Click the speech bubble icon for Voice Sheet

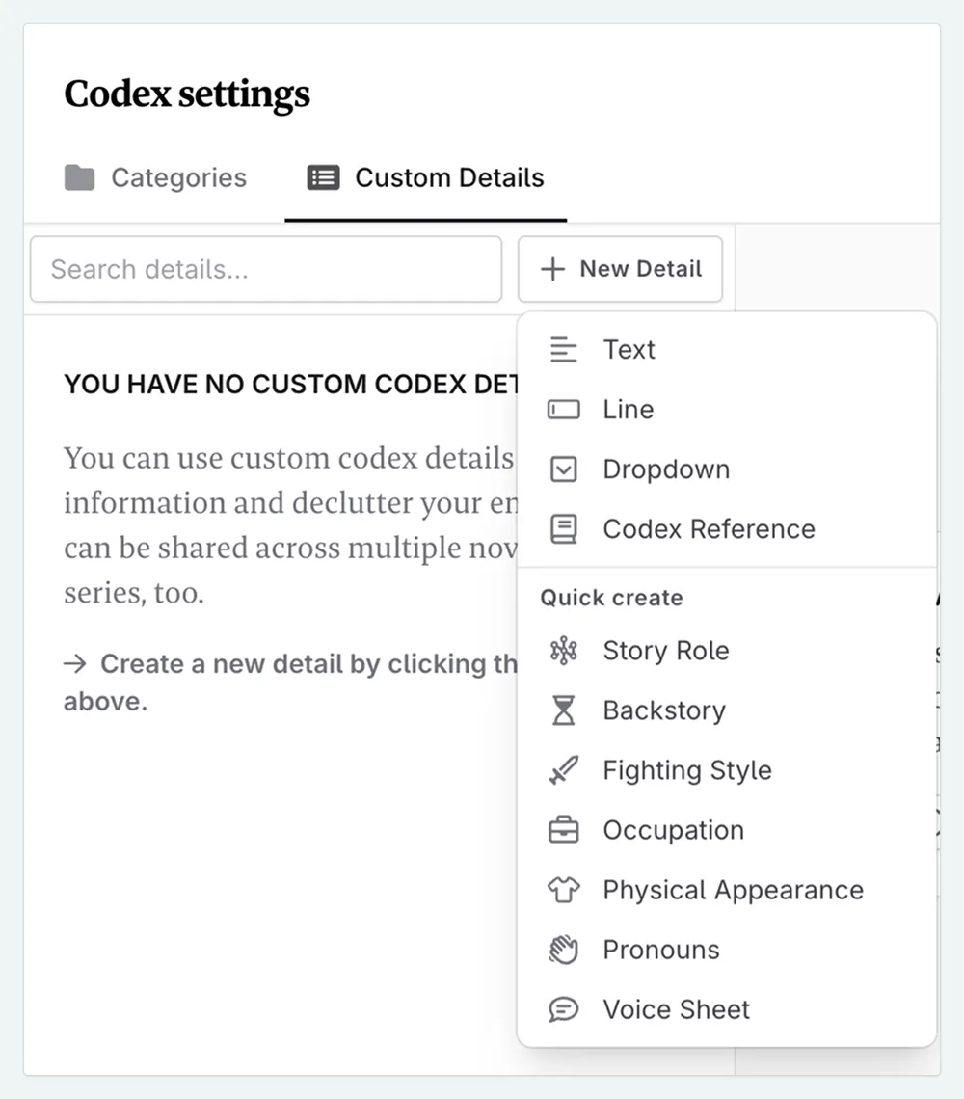coord(564,1009)
